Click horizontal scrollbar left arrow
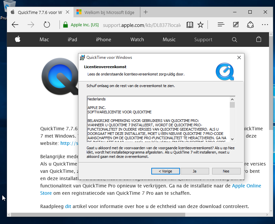The width and height of the screenshot is (275, 224). [9, 215]
